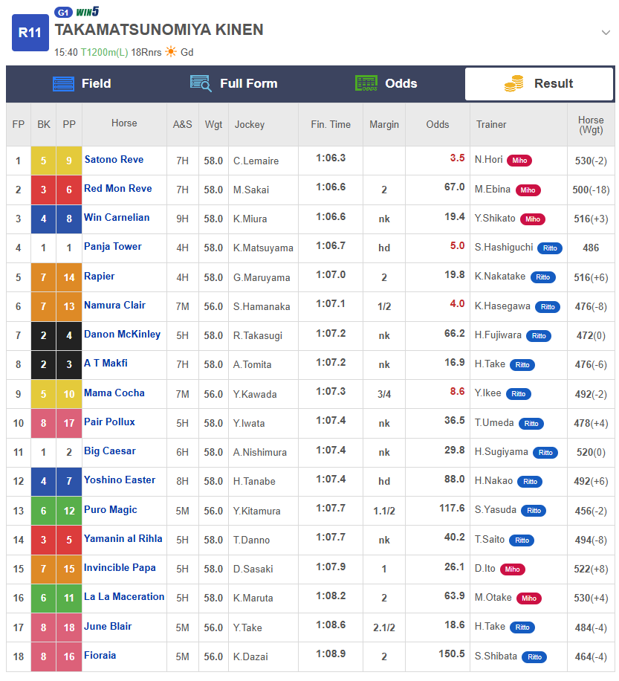The width and height of the screenshot is (619, 681).
Task: Click blue post position 8 cell
Action: click(69, 219)
